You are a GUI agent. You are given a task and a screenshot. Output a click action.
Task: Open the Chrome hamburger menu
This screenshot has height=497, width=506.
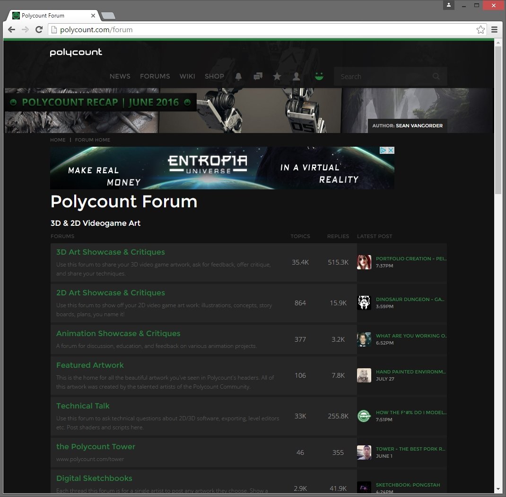tap(494, 30)
